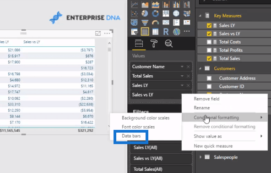Check the Total Profits measure

209,50
